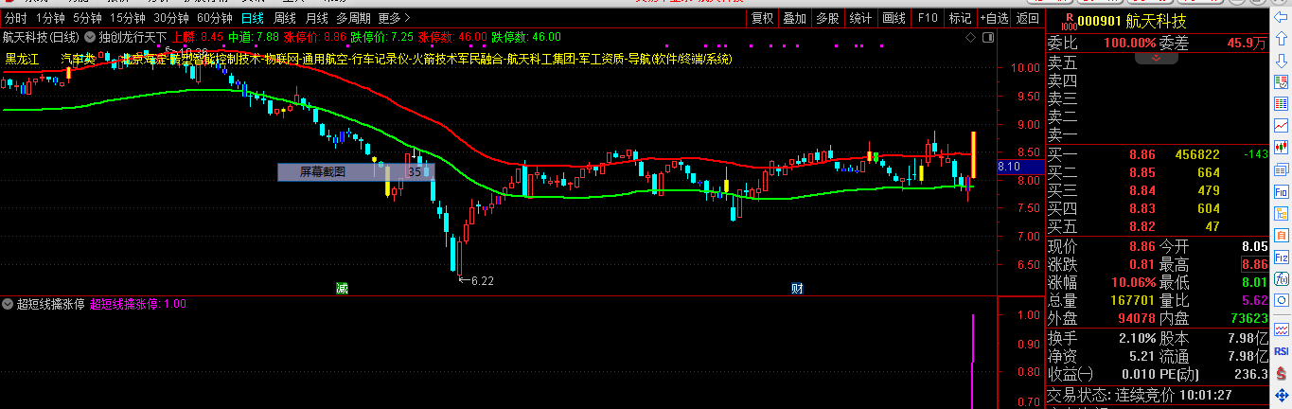The height and width of the screenshot is (409, 1292).
Task: Click the 黑龙江 region tag on chart
Action: pyautogui.click(x=24, y=59)
